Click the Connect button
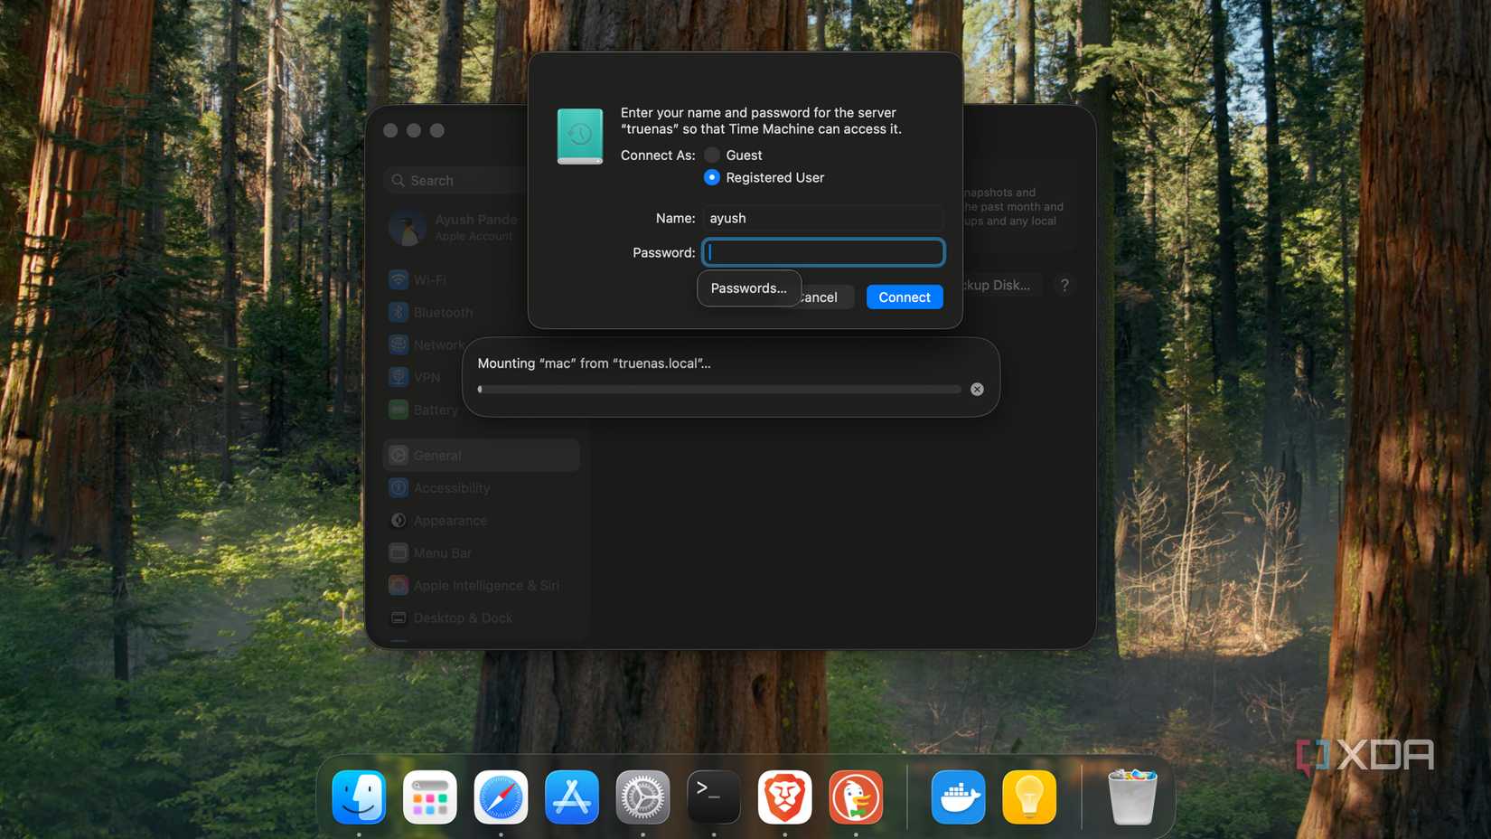1491x839 pixels. click(904, 297)
